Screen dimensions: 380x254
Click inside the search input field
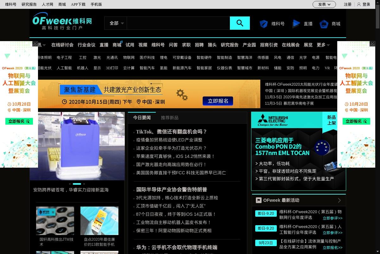tap(178, 23)
